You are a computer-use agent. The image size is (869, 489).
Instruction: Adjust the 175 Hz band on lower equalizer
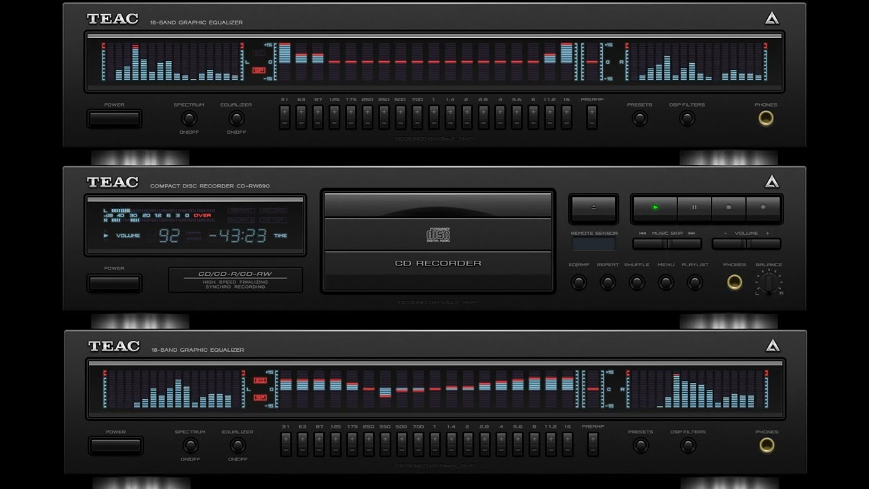point(352,445)
